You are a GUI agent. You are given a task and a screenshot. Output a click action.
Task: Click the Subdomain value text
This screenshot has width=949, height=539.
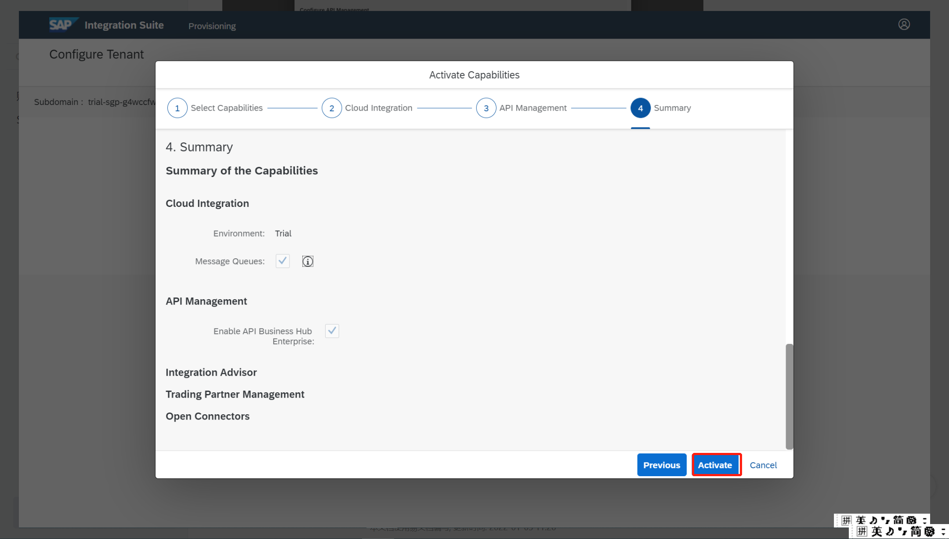122,102
